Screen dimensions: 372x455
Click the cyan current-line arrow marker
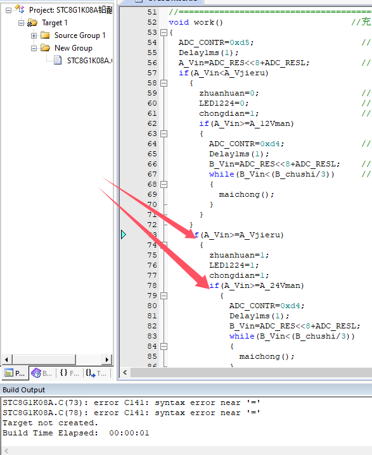(124, 235)
